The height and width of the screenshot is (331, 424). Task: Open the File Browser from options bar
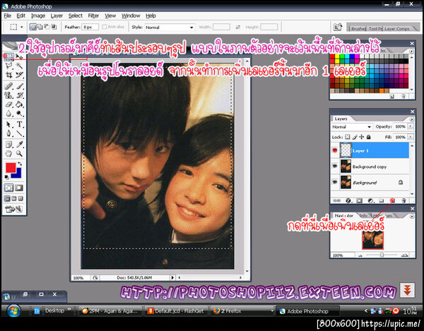coord(338,27)
